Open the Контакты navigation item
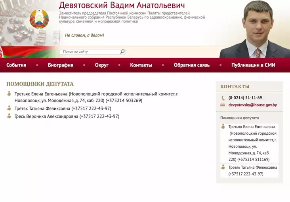 coord(141,65)
